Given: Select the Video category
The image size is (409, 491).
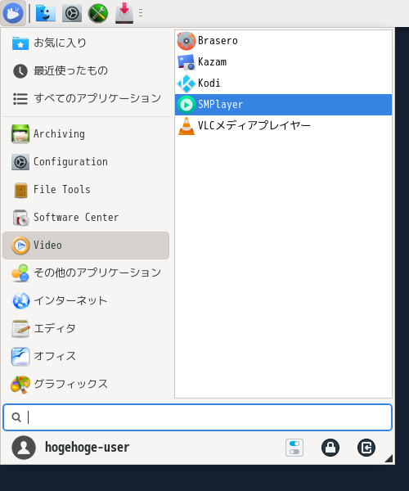Looking at the screenshot, I should (x=86, y=245).
